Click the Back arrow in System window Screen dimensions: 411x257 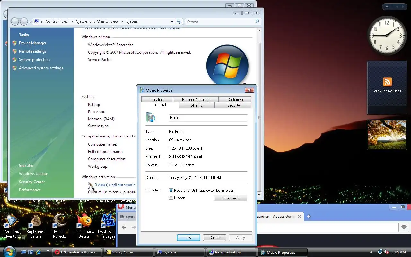point(15,22)
